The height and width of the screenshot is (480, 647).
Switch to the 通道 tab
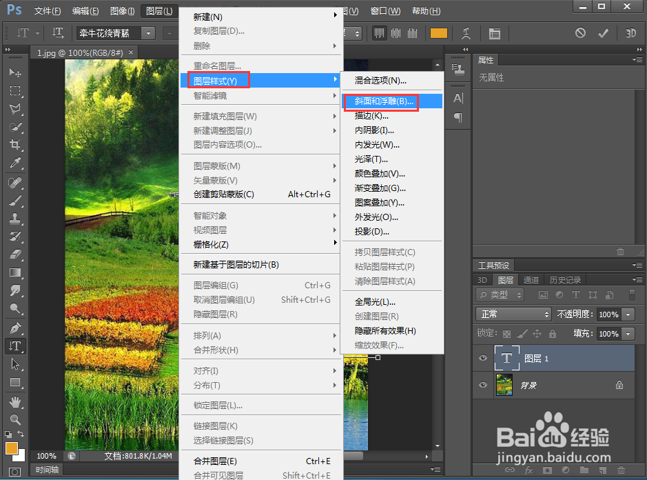(x=531, y=280)
